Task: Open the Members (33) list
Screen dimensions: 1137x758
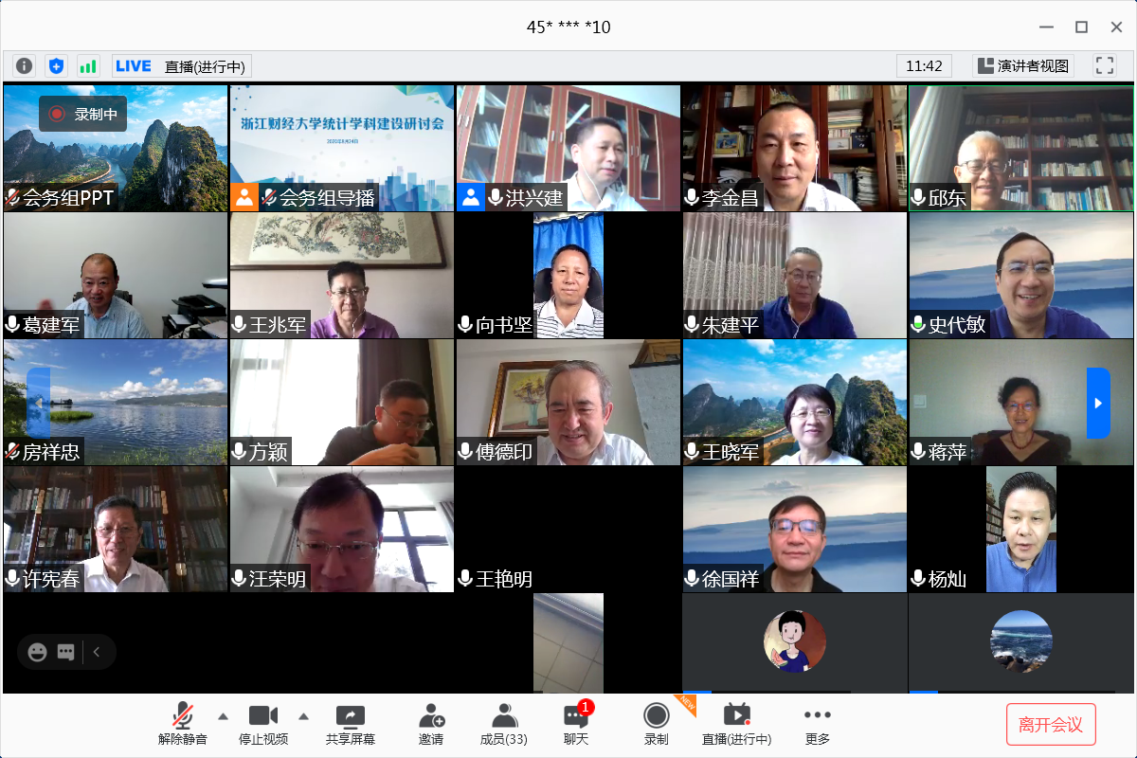Action: coord(504,724)
